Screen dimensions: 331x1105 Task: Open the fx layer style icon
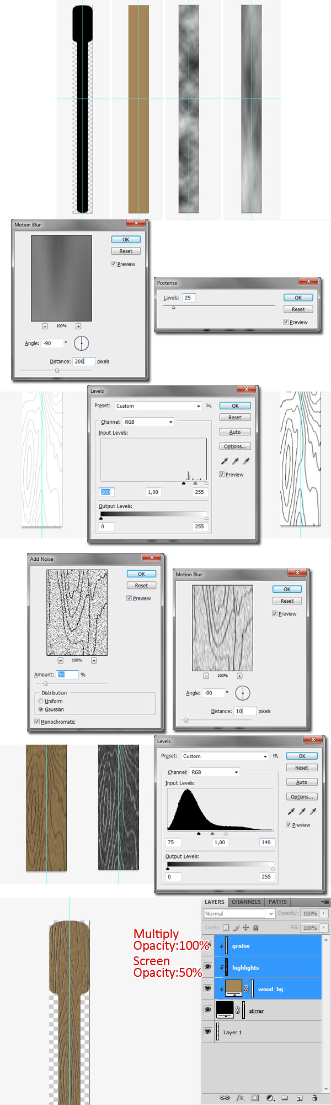click(241, 1097)
